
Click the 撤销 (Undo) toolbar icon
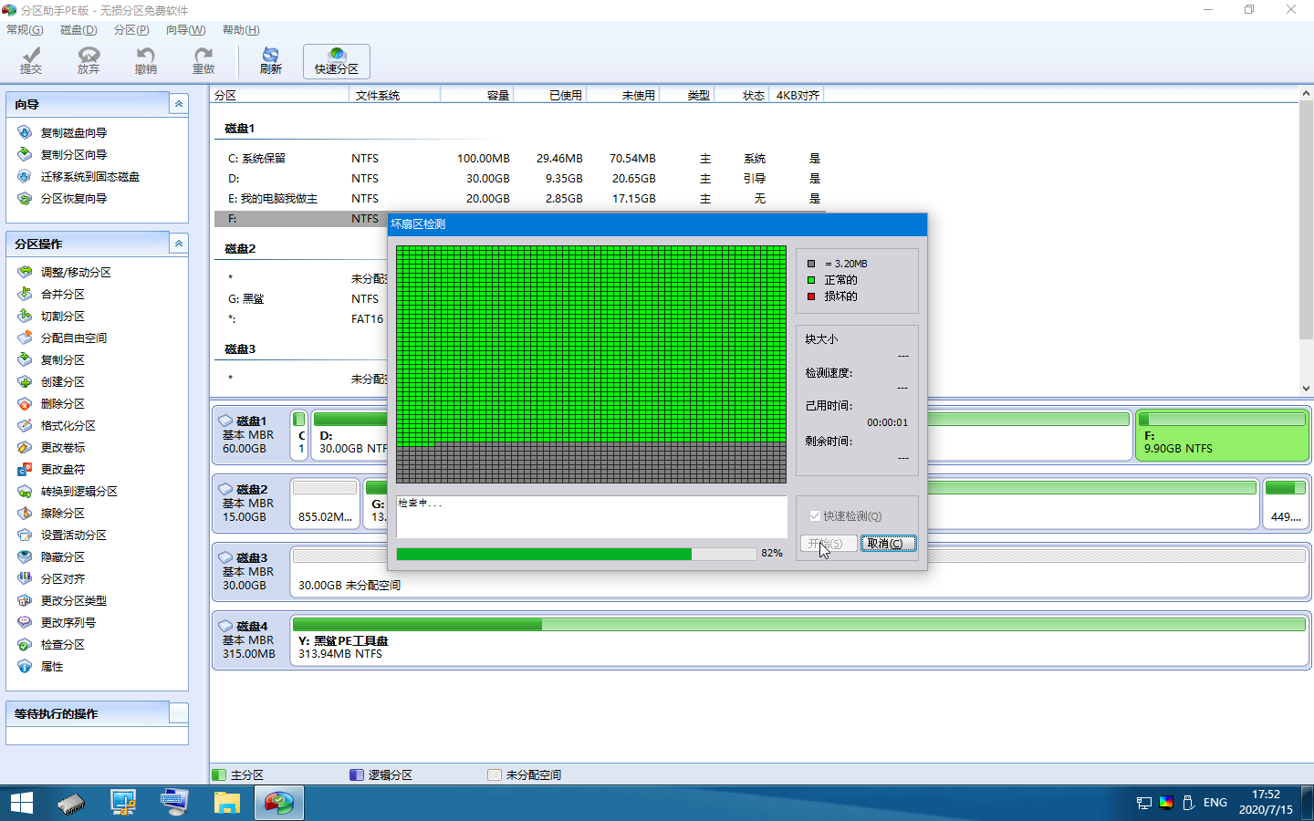click(x=146, y=61)
